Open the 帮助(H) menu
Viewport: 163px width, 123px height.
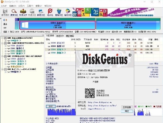tap(48, 6)
